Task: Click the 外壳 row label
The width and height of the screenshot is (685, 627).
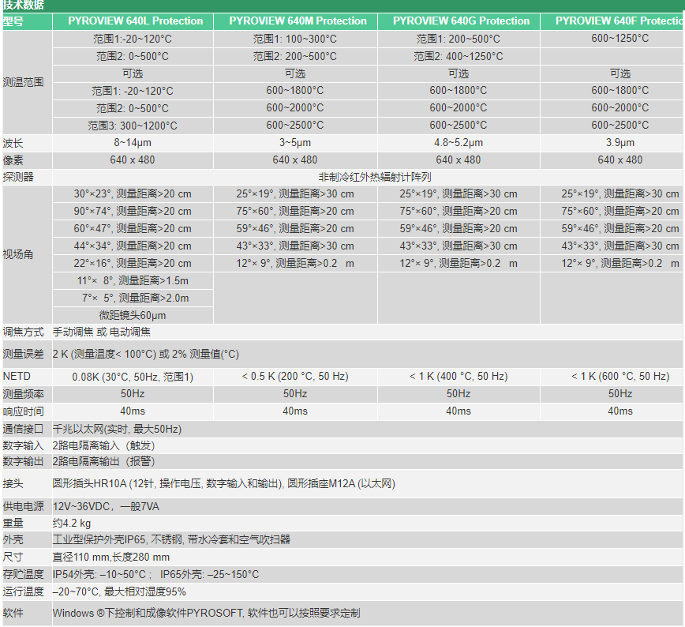Action: pyautogui.click(x=13, y=539)
